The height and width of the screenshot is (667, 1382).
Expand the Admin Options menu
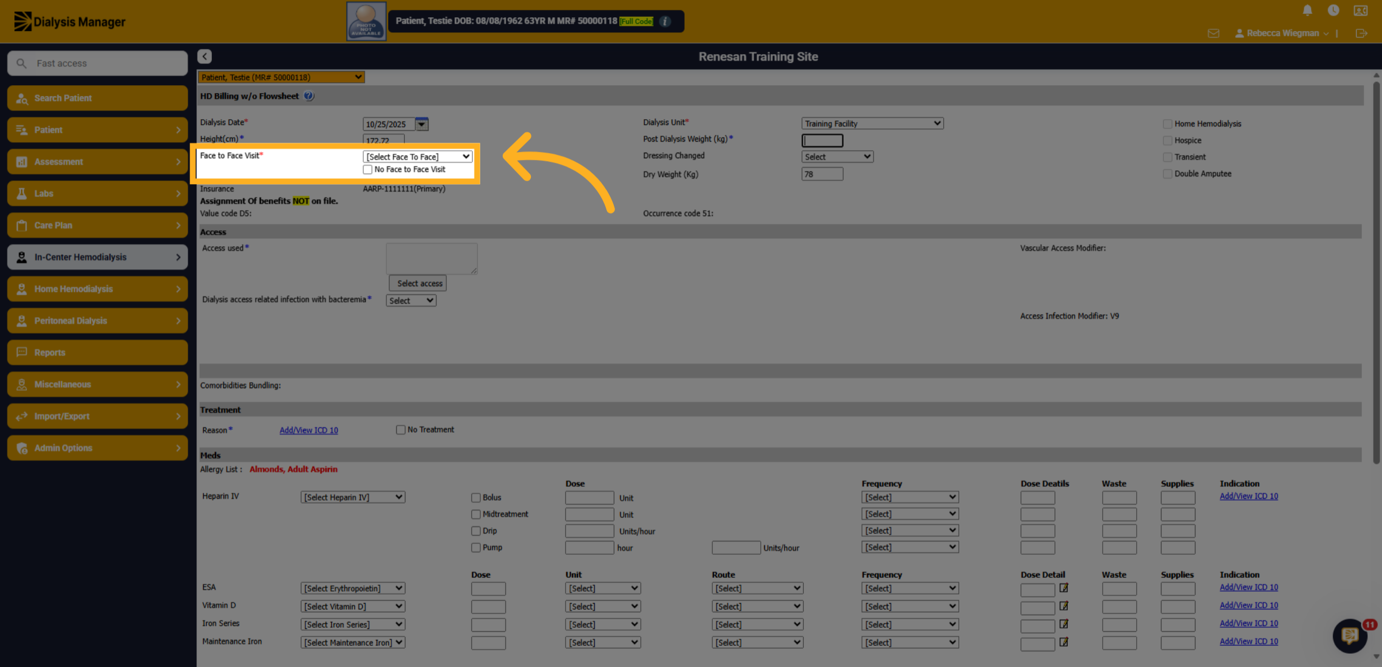tap(97, 448)
